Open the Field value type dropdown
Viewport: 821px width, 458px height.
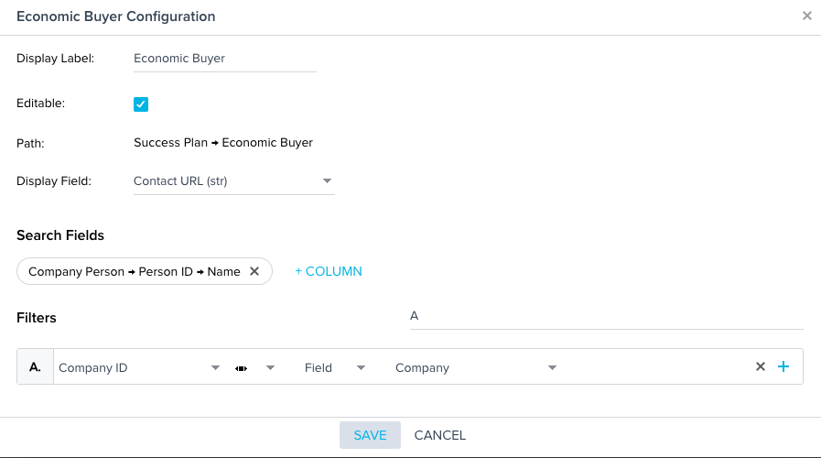(x=361, y=368)
